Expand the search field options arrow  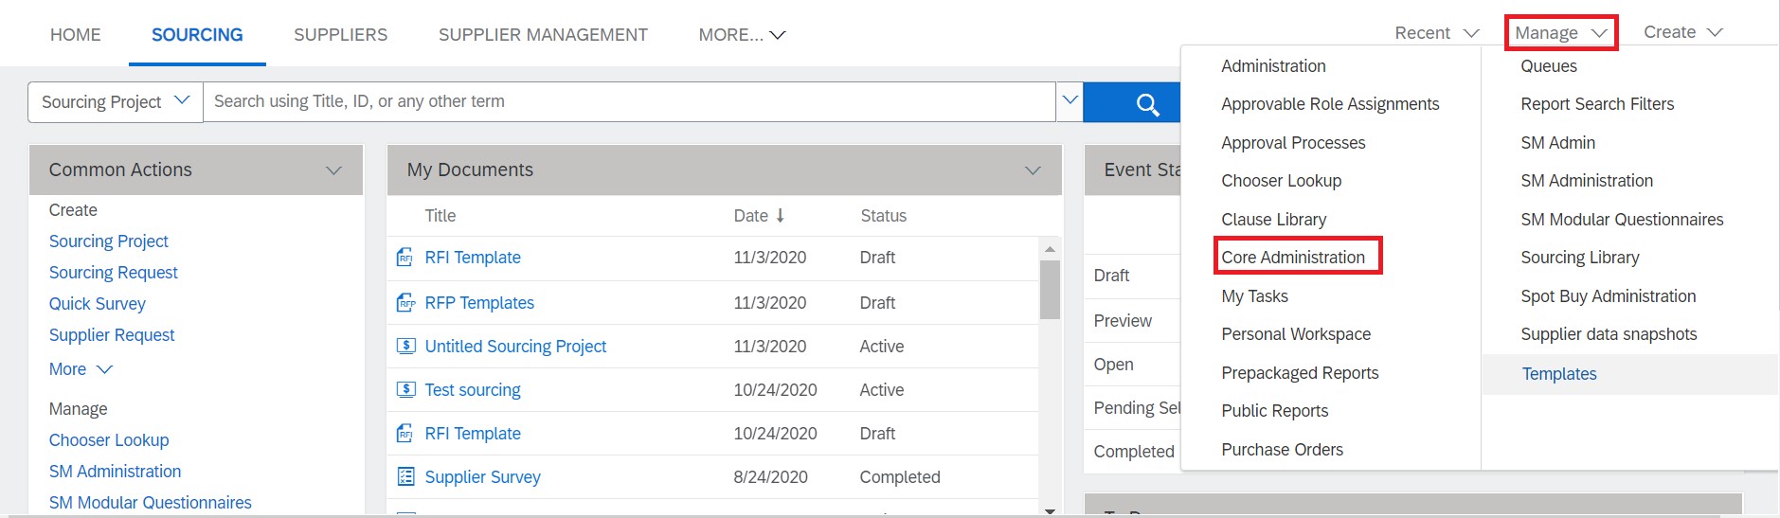(x=1070, y=101)
